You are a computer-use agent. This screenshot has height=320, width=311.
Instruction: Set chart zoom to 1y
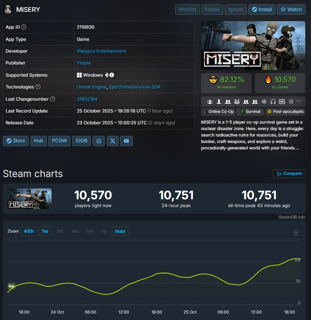click(104, 231)
